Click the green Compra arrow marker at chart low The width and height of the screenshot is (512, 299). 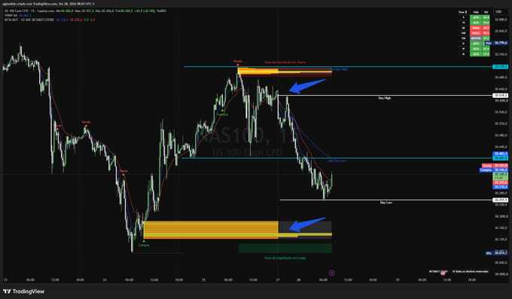click(x=144, y=241)
